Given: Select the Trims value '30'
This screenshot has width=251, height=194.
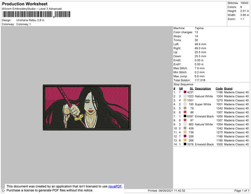Looking at the screenshot, I should [x=196, y=40].
